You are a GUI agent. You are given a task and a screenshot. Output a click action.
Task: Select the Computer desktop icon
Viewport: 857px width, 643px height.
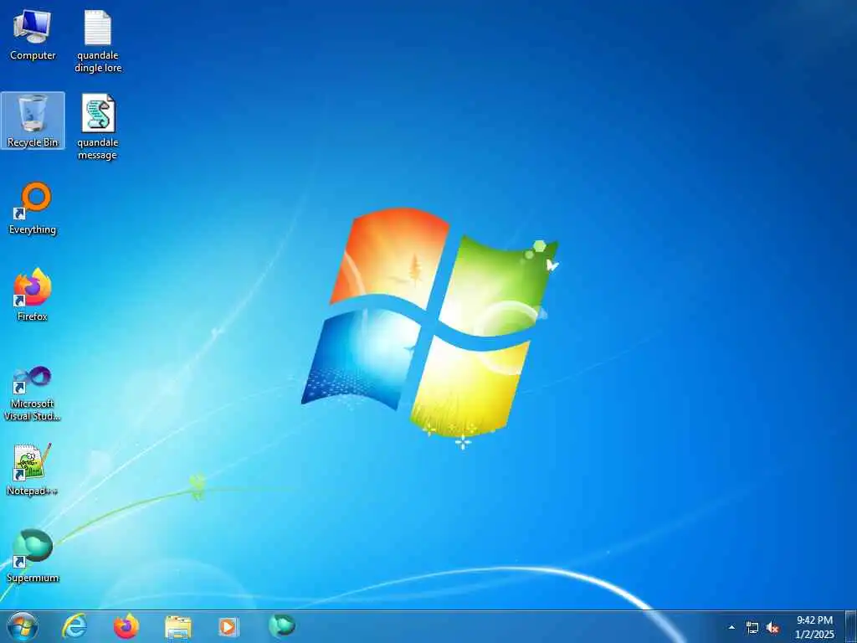(33, 35)
